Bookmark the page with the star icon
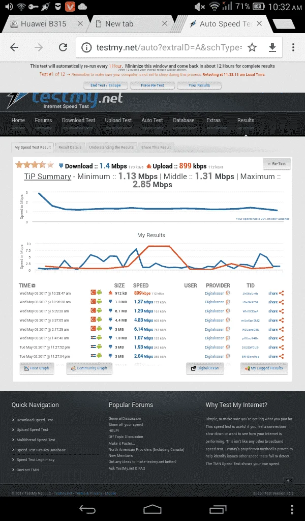 (x=252, y=47)
